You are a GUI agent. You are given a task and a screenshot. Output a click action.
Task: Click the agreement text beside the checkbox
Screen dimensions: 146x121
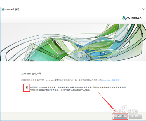78,89
